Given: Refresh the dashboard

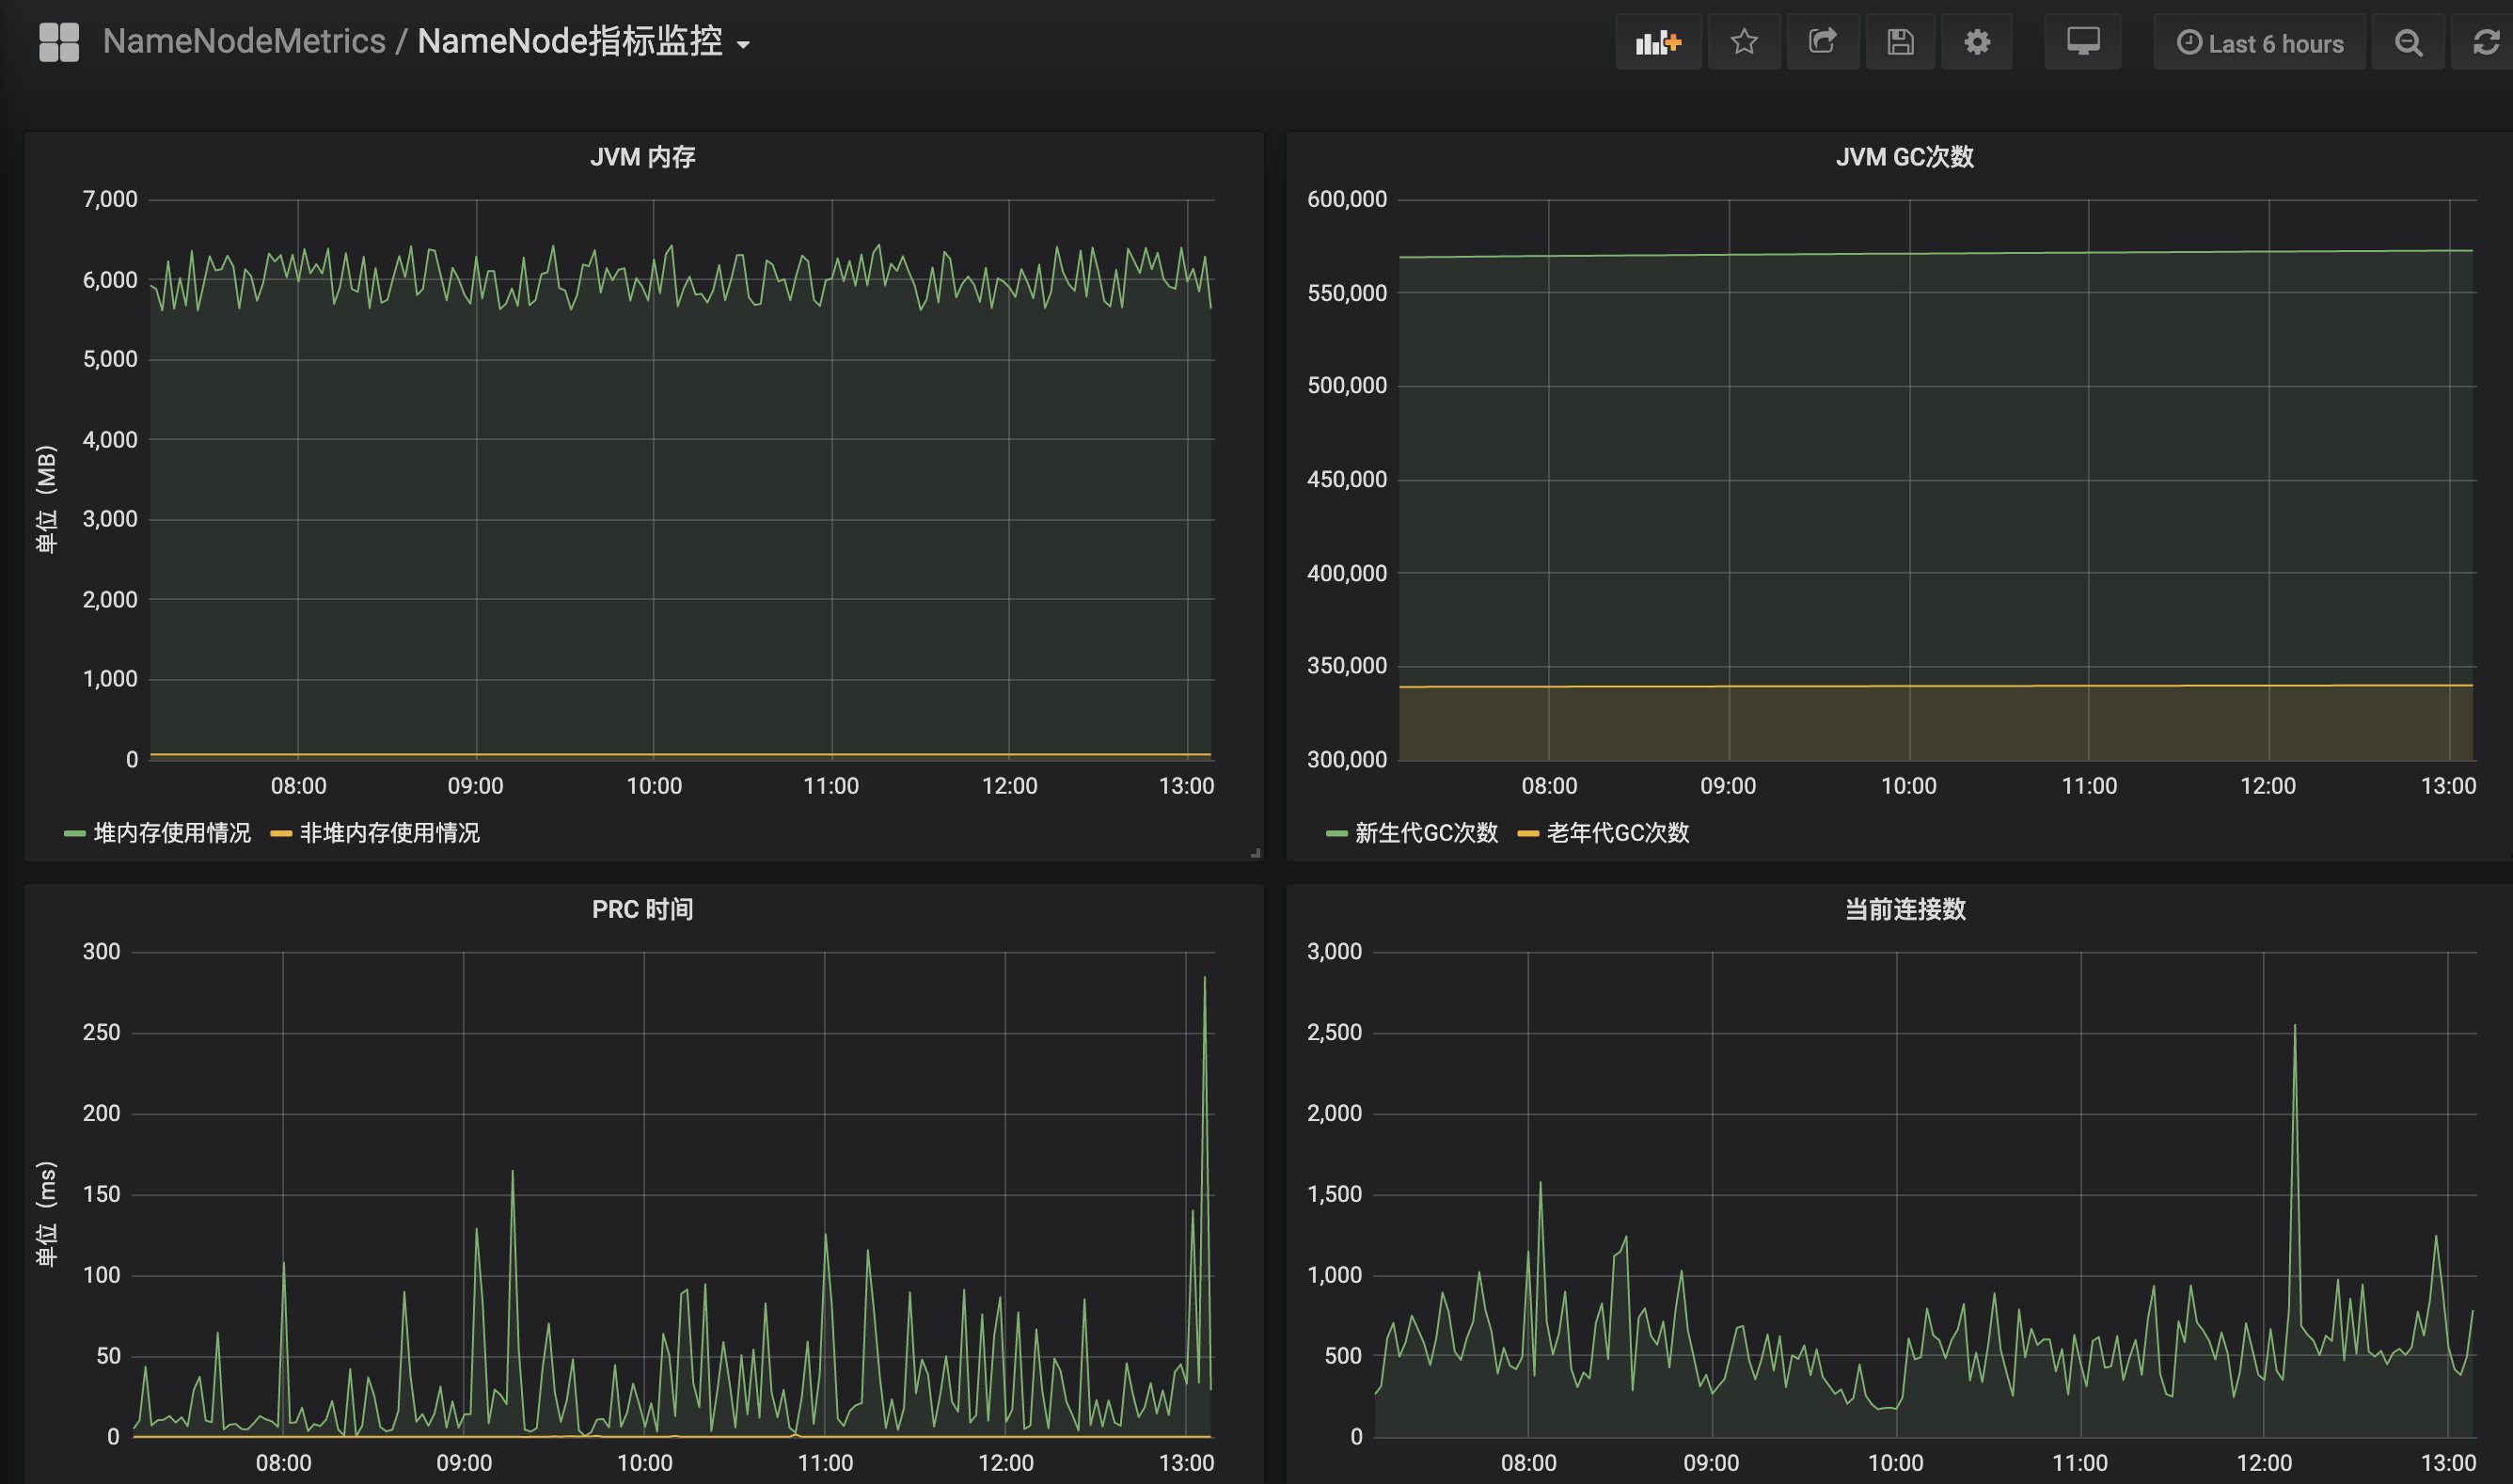Looking at the screenshot, I should 2485,43.
